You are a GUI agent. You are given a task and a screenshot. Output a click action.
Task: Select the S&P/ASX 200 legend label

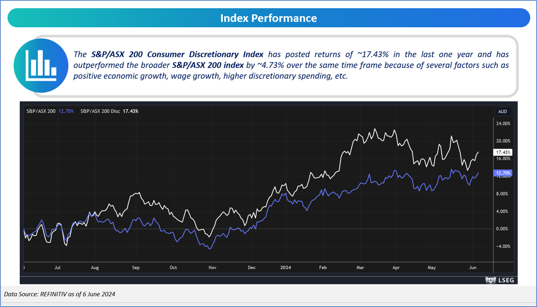point(41,111)
